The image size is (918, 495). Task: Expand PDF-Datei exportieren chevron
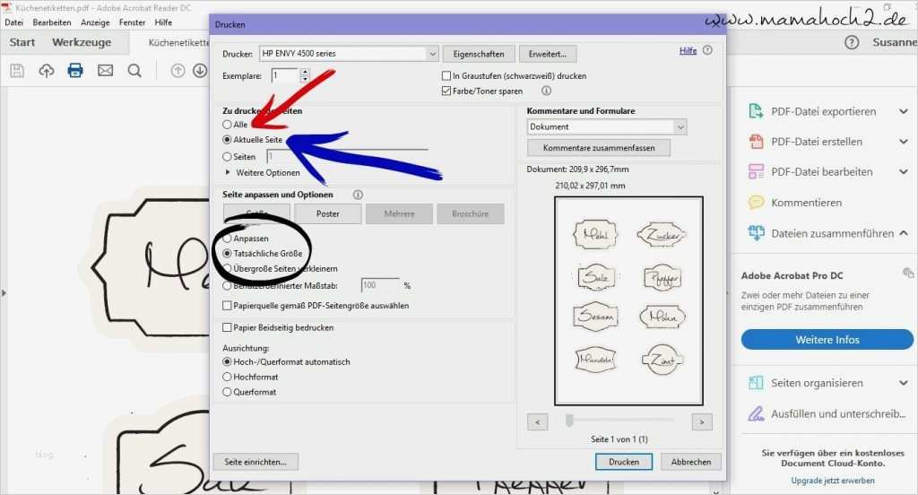click(904, 110)
